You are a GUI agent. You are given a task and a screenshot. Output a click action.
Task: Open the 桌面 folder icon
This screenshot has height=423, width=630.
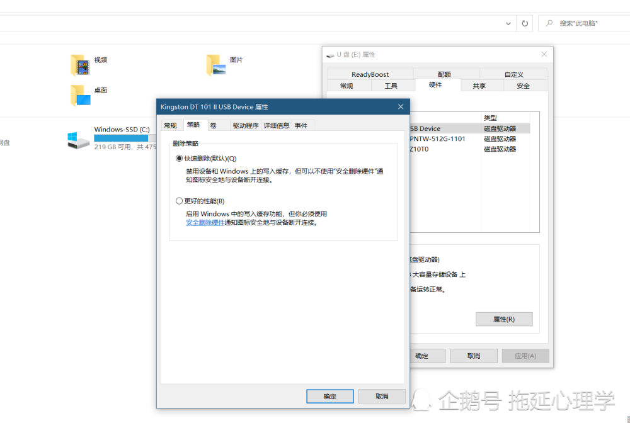pyautogui.click(x=81, y=96)
